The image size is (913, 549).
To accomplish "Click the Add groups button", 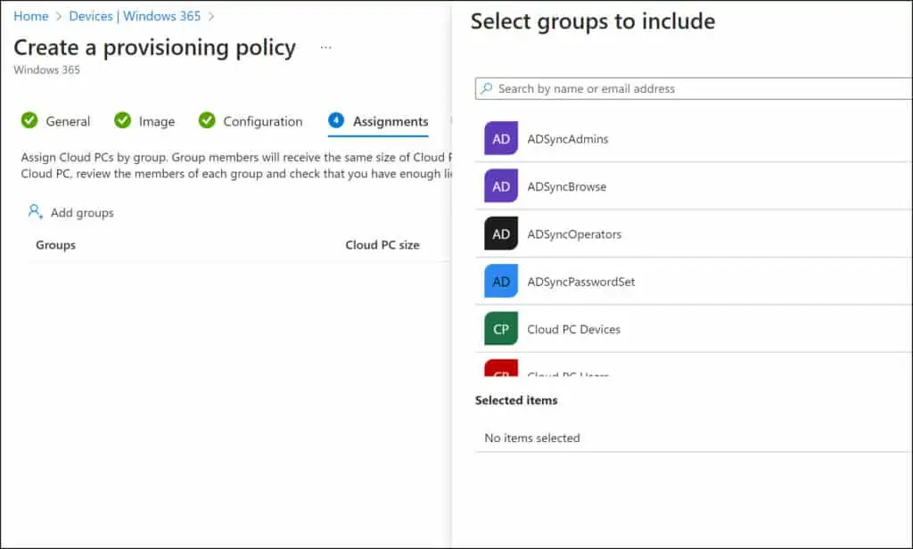I will pyautogui.click(x=71, y=212).
